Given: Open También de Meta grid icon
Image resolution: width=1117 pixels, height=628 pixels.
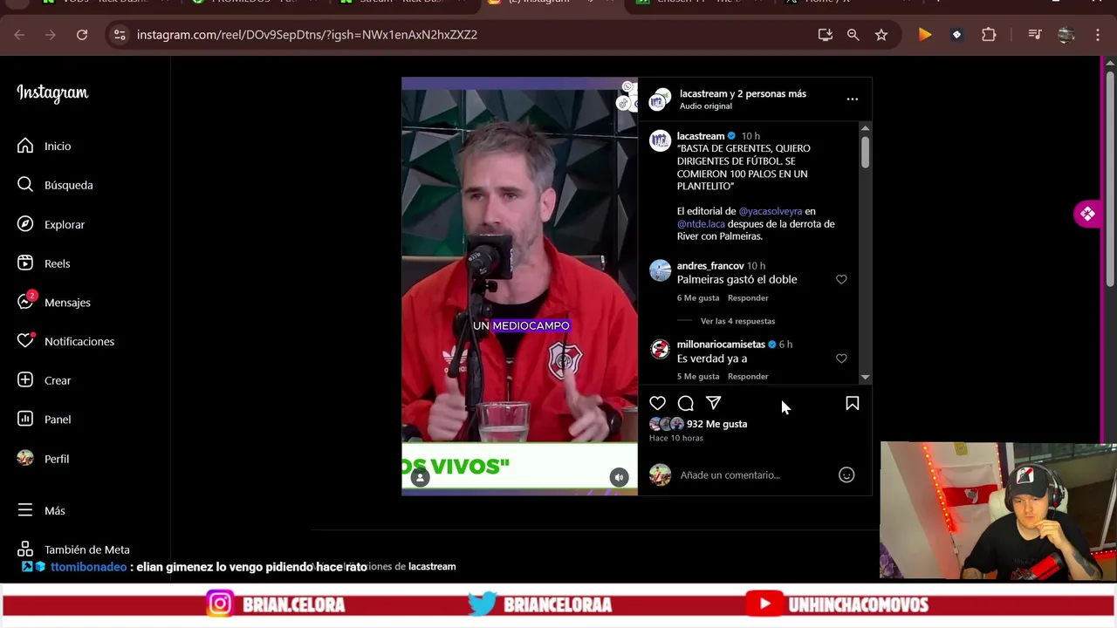Looking at the screenshot, I should click(x=25, y=549).
